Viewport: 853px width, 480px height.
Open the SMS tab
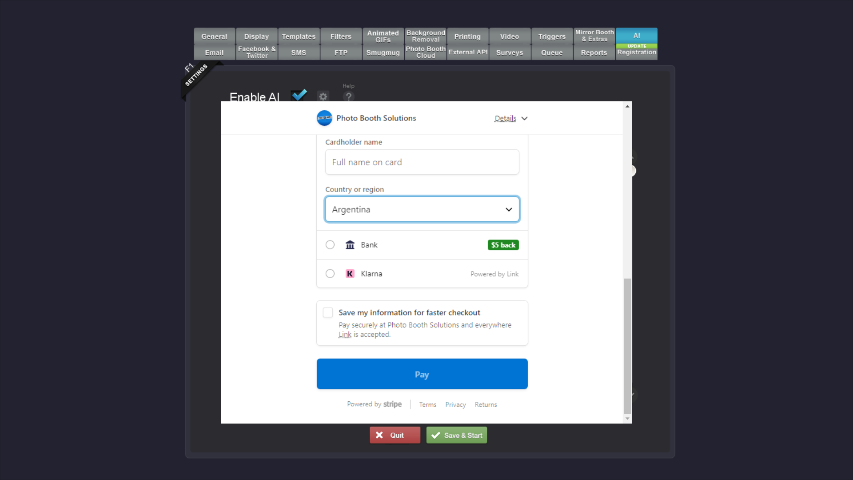[x=299, y=52]
